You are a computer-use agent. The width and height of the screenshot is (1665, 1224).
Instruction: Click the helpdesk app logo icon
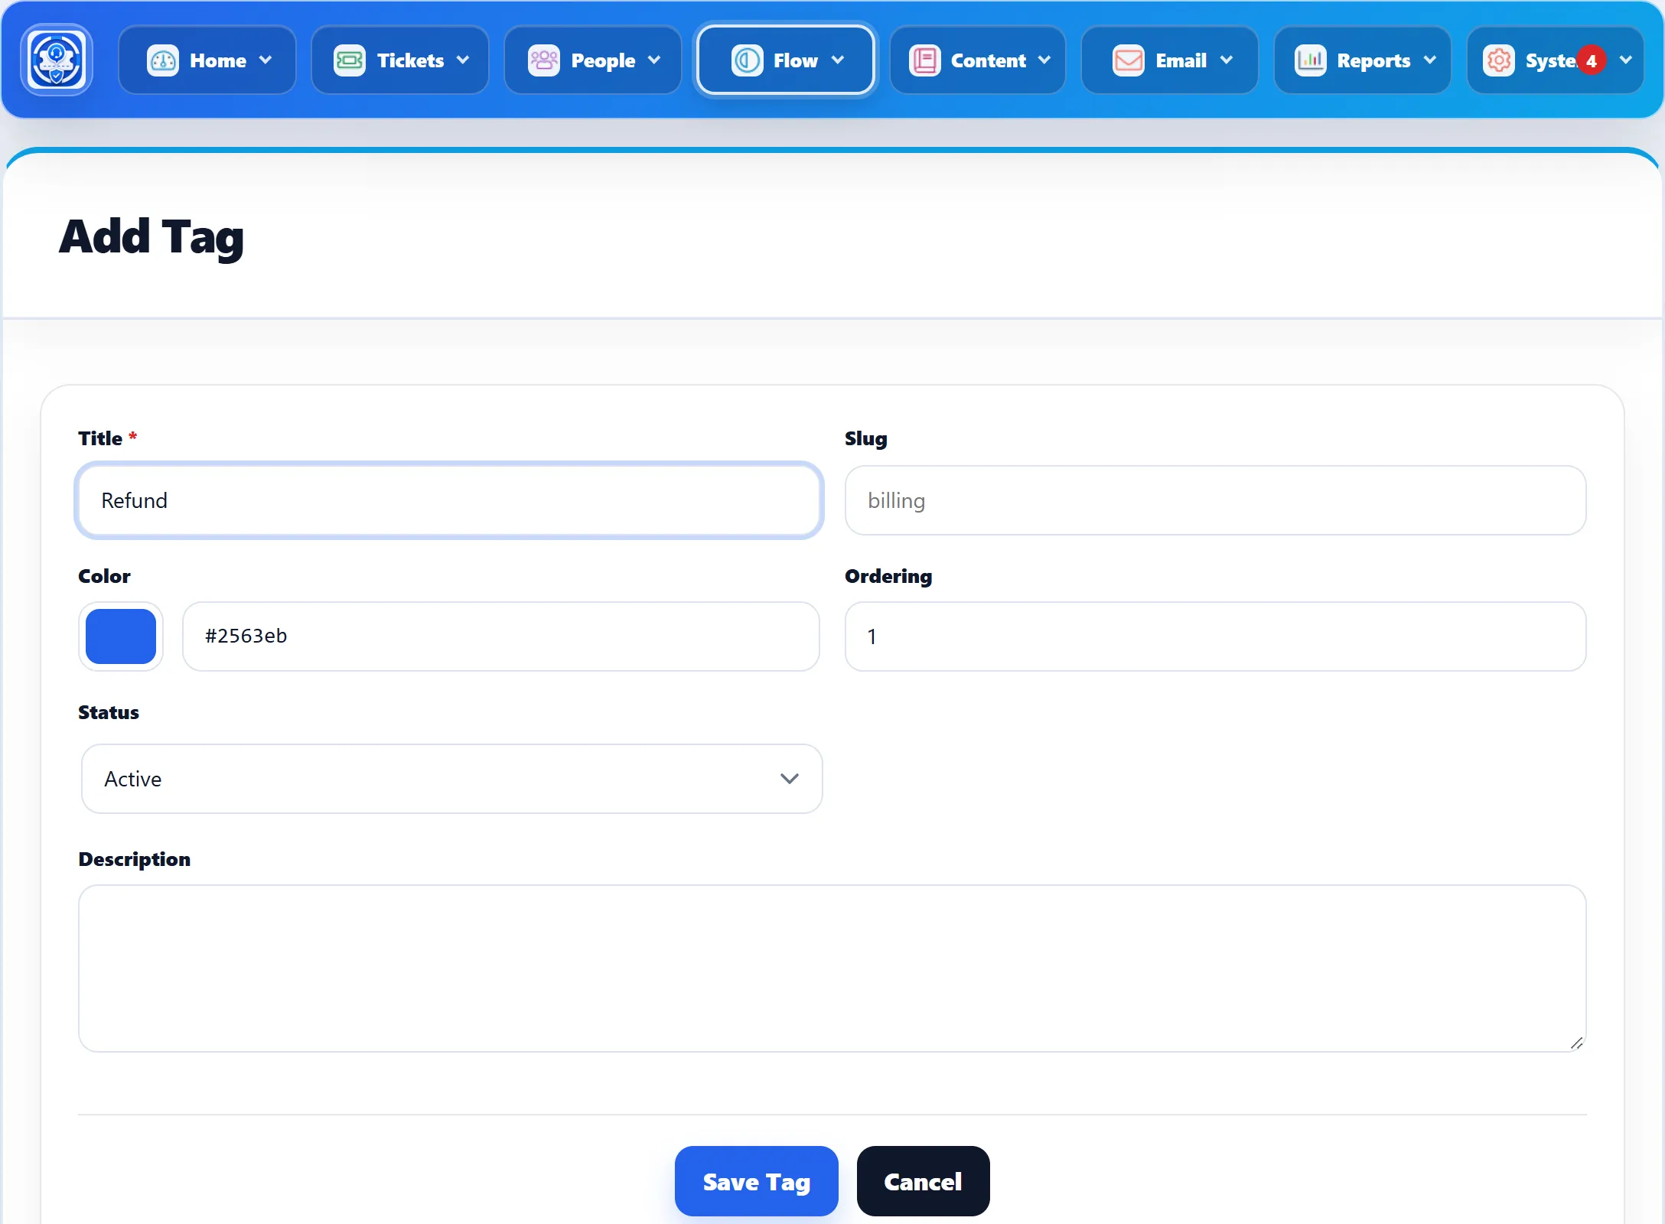pos(57,60)
